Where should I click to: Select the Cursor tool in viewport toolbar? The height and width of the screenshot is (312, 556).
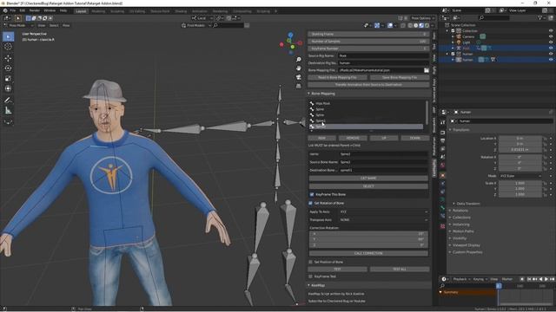point(8,47)
